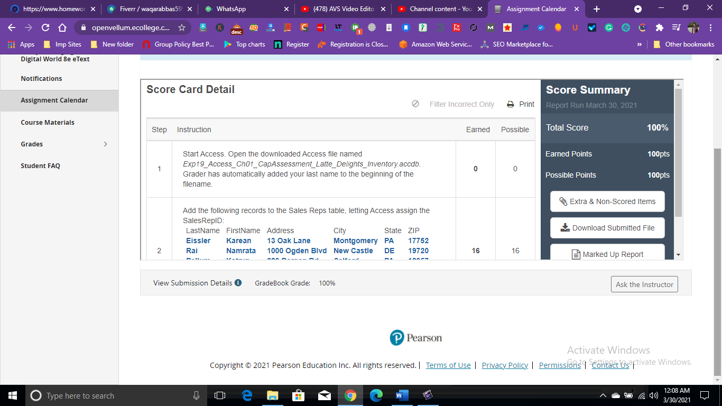Open Task View on the taskbar
Image resolution: width=722 pixels, height=406 pixels.
coord(220,395)
